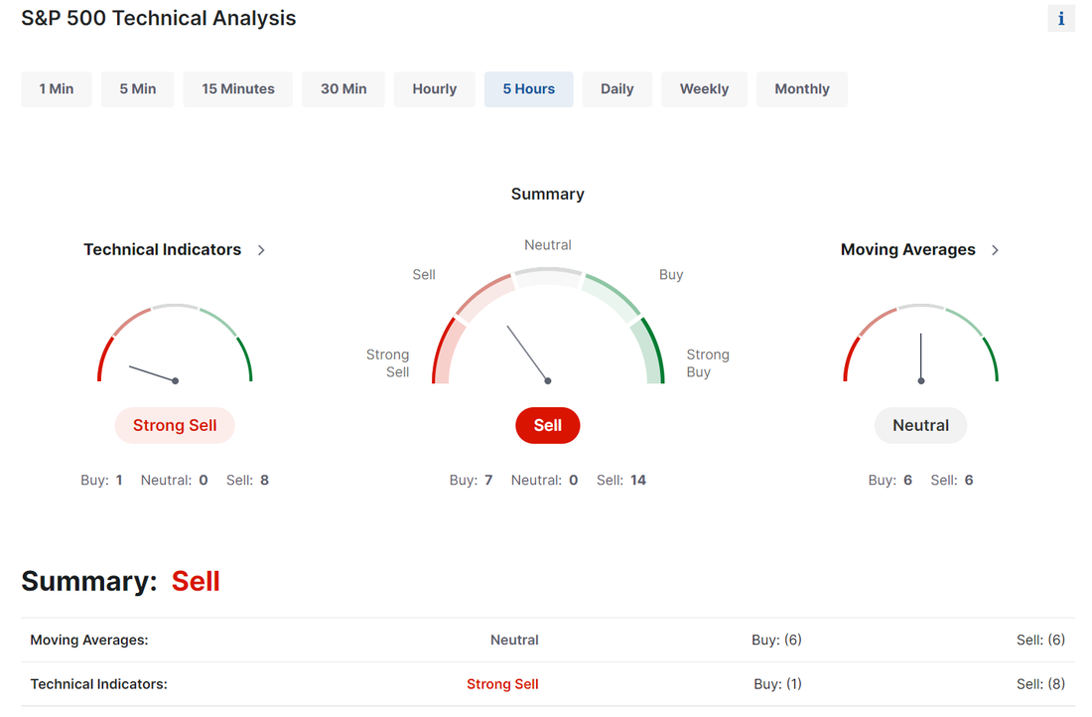Expand Technical Indicators via its chevron arrow
This screenshot has width=1092, height=717.
pos(261,250)
